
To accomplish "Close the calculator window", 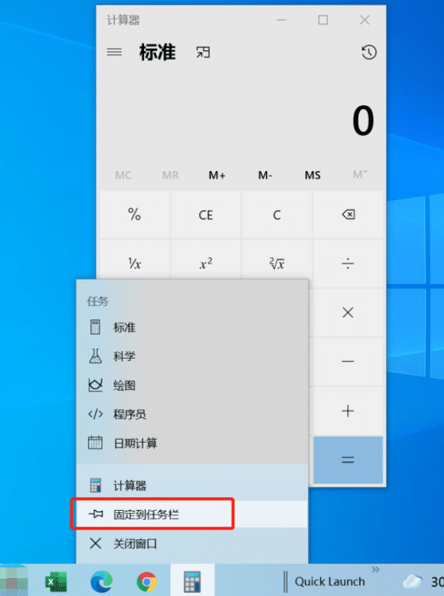I will [x=365, y=20].
